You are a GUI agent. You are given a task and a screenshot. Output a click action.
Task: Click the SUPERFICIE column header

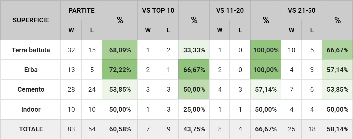click(x=31, y=20)
